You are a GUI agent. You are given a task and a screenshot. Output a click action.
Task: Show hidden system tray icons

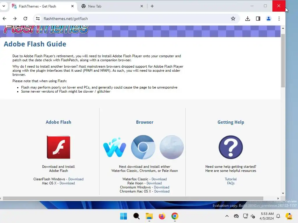(227, 216)
